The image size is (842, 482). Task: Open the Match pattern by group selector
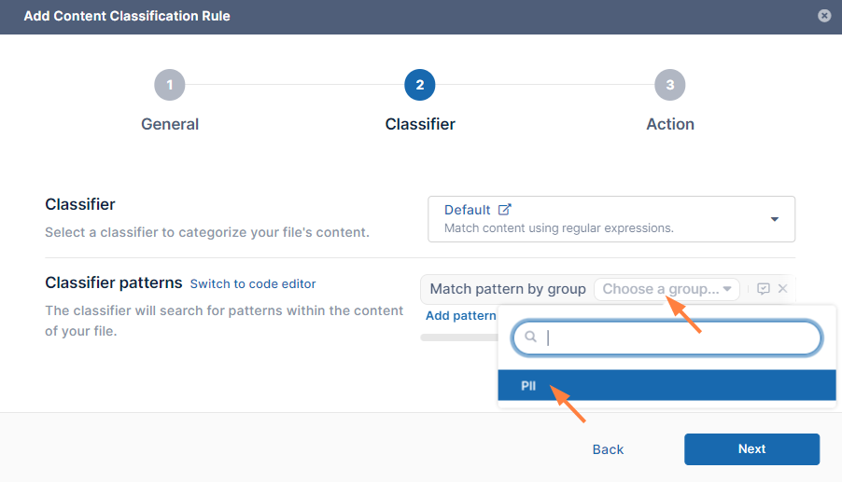508,289
